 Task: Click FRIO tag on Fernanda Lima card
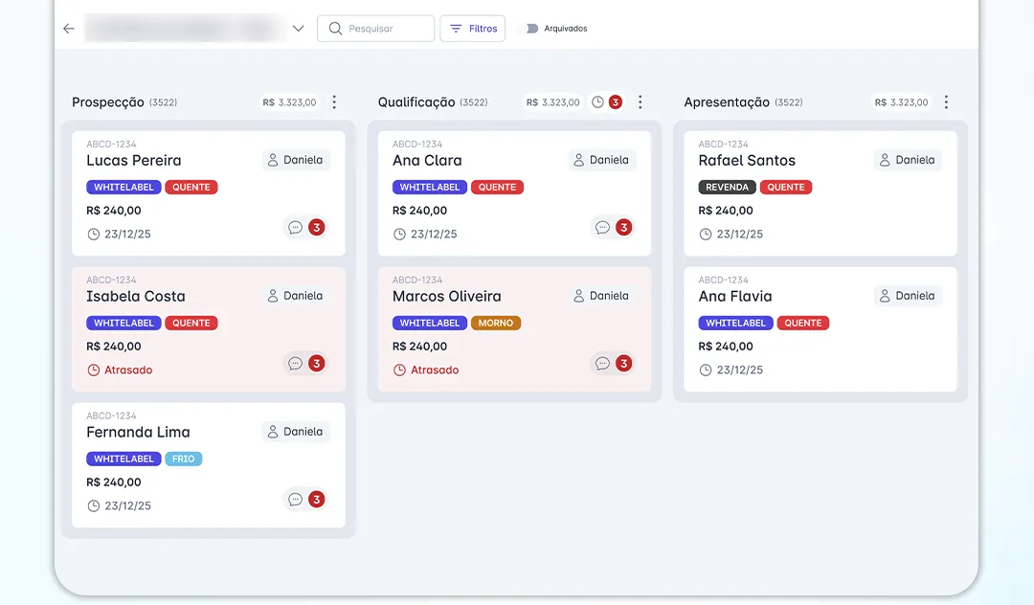click(183, 459)
